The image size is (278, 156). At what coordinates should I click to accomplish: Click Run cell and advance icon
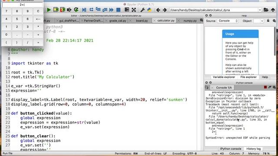63,10
